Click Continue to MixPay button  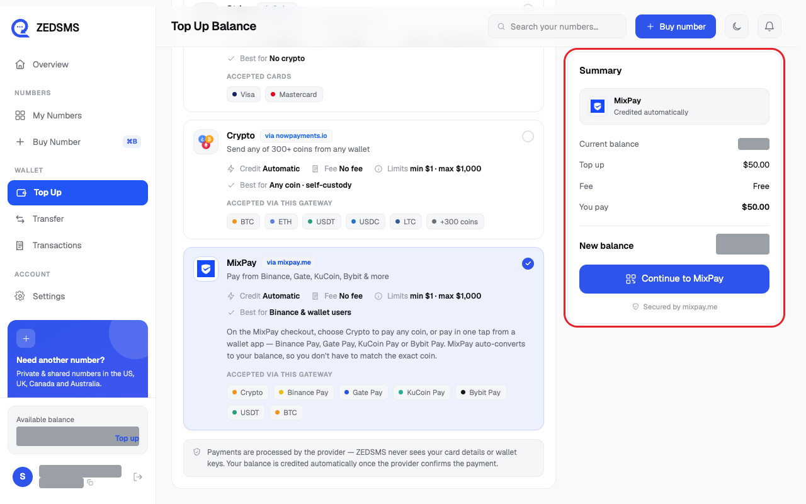[x=674, y=278]
